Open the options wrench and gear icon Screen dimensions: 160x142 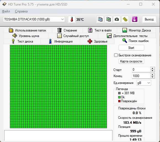[x=125, y=19]
